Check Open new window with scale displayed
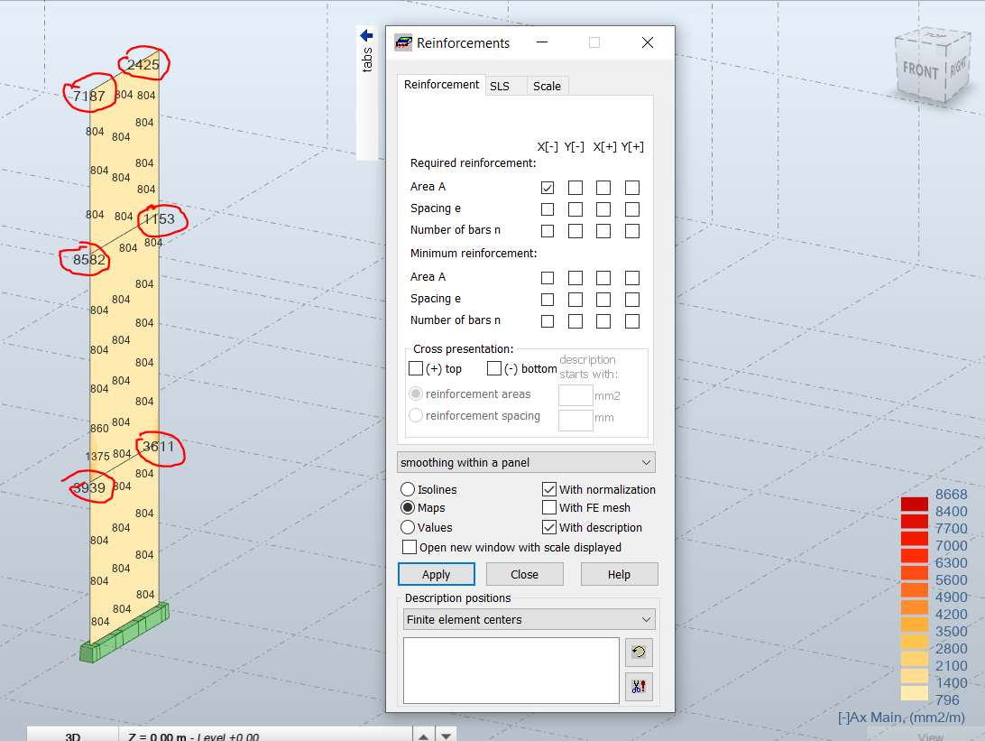 [x=409, y=546]
